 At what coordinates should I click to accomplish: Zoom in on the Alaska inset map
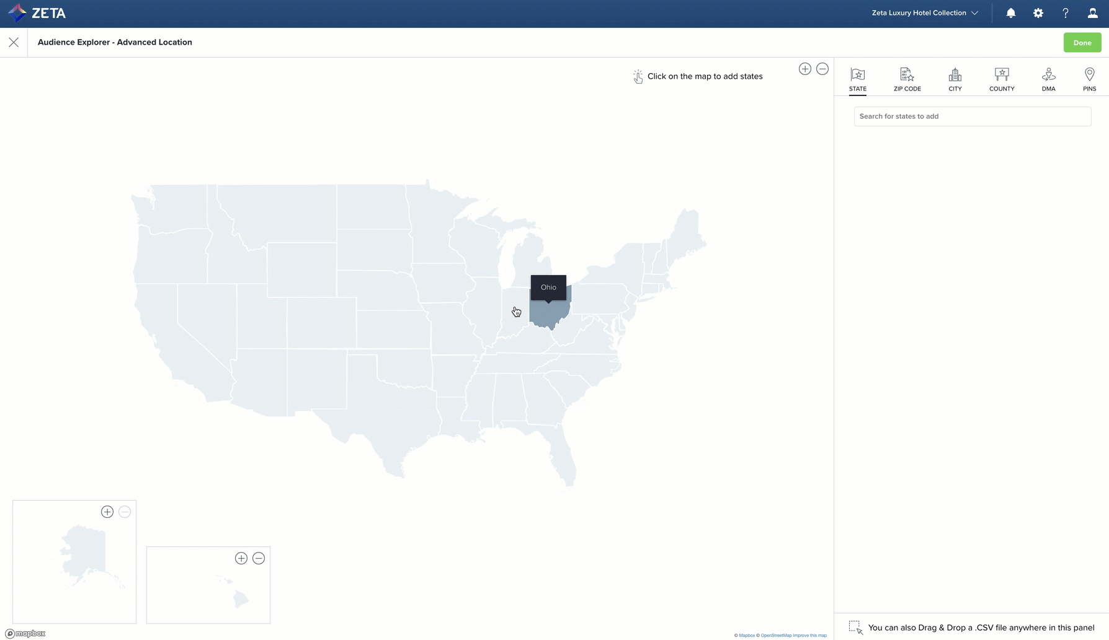point(107,512)
